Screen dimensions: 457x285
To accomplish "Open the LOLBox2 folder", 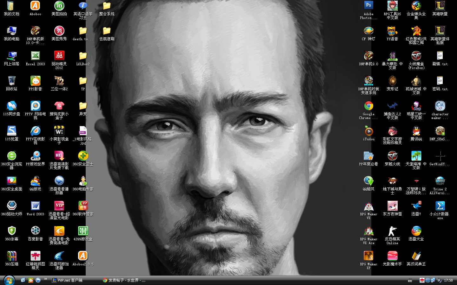I will coord(83,58).
